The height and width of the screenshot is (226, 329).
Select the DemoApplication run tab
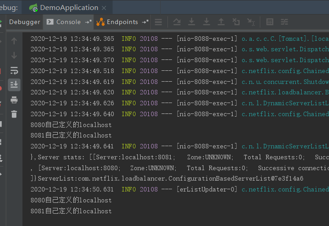pyautogui.click(x=67, y=8)
